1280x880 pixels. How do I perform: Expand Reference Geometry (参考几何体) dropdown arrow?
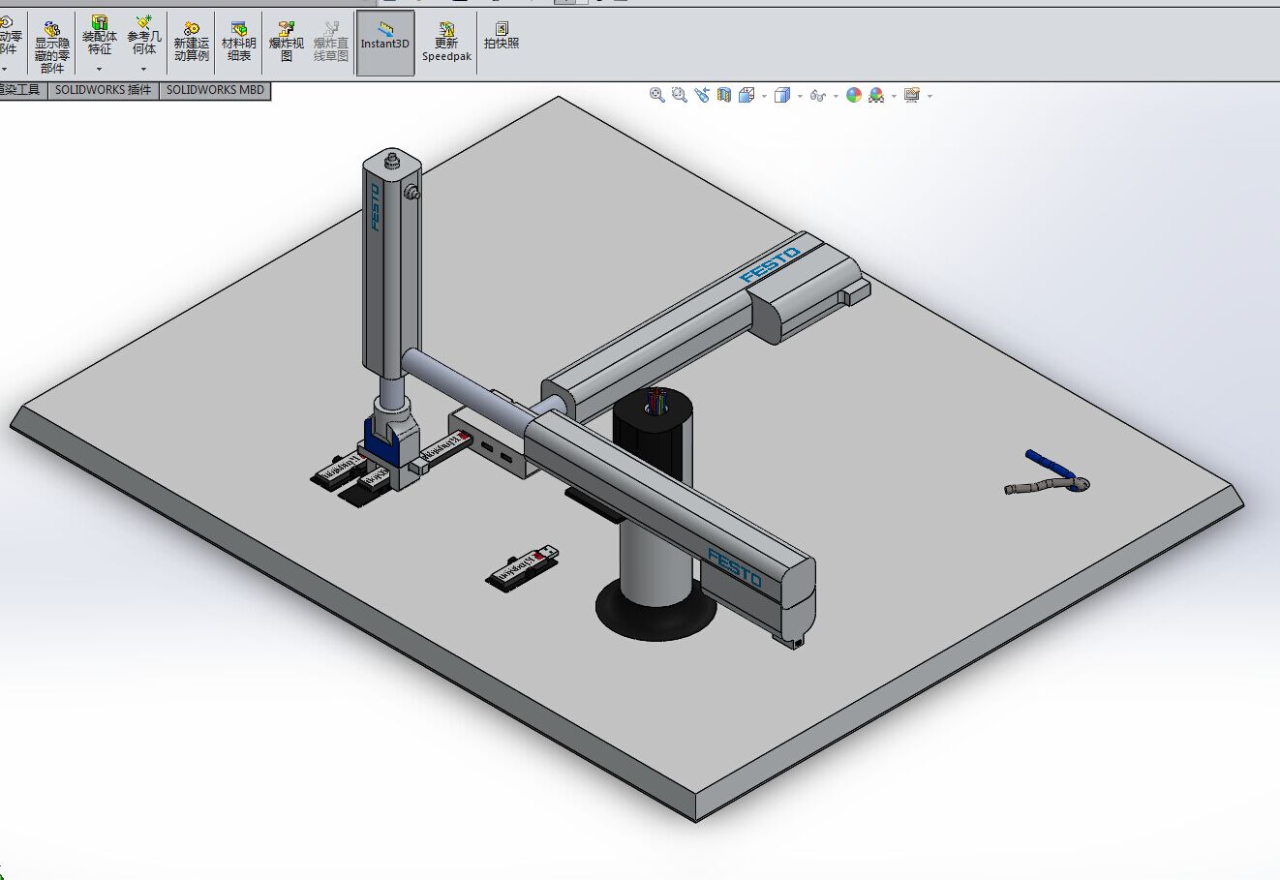(144, 69)
